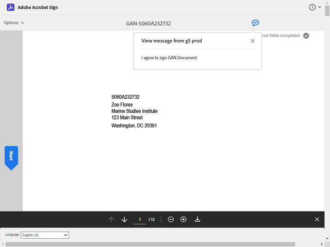Click the vertical scrollbar thumb at top right
Viewport: 330px width, 247px height.
click(x=327, y=10)
